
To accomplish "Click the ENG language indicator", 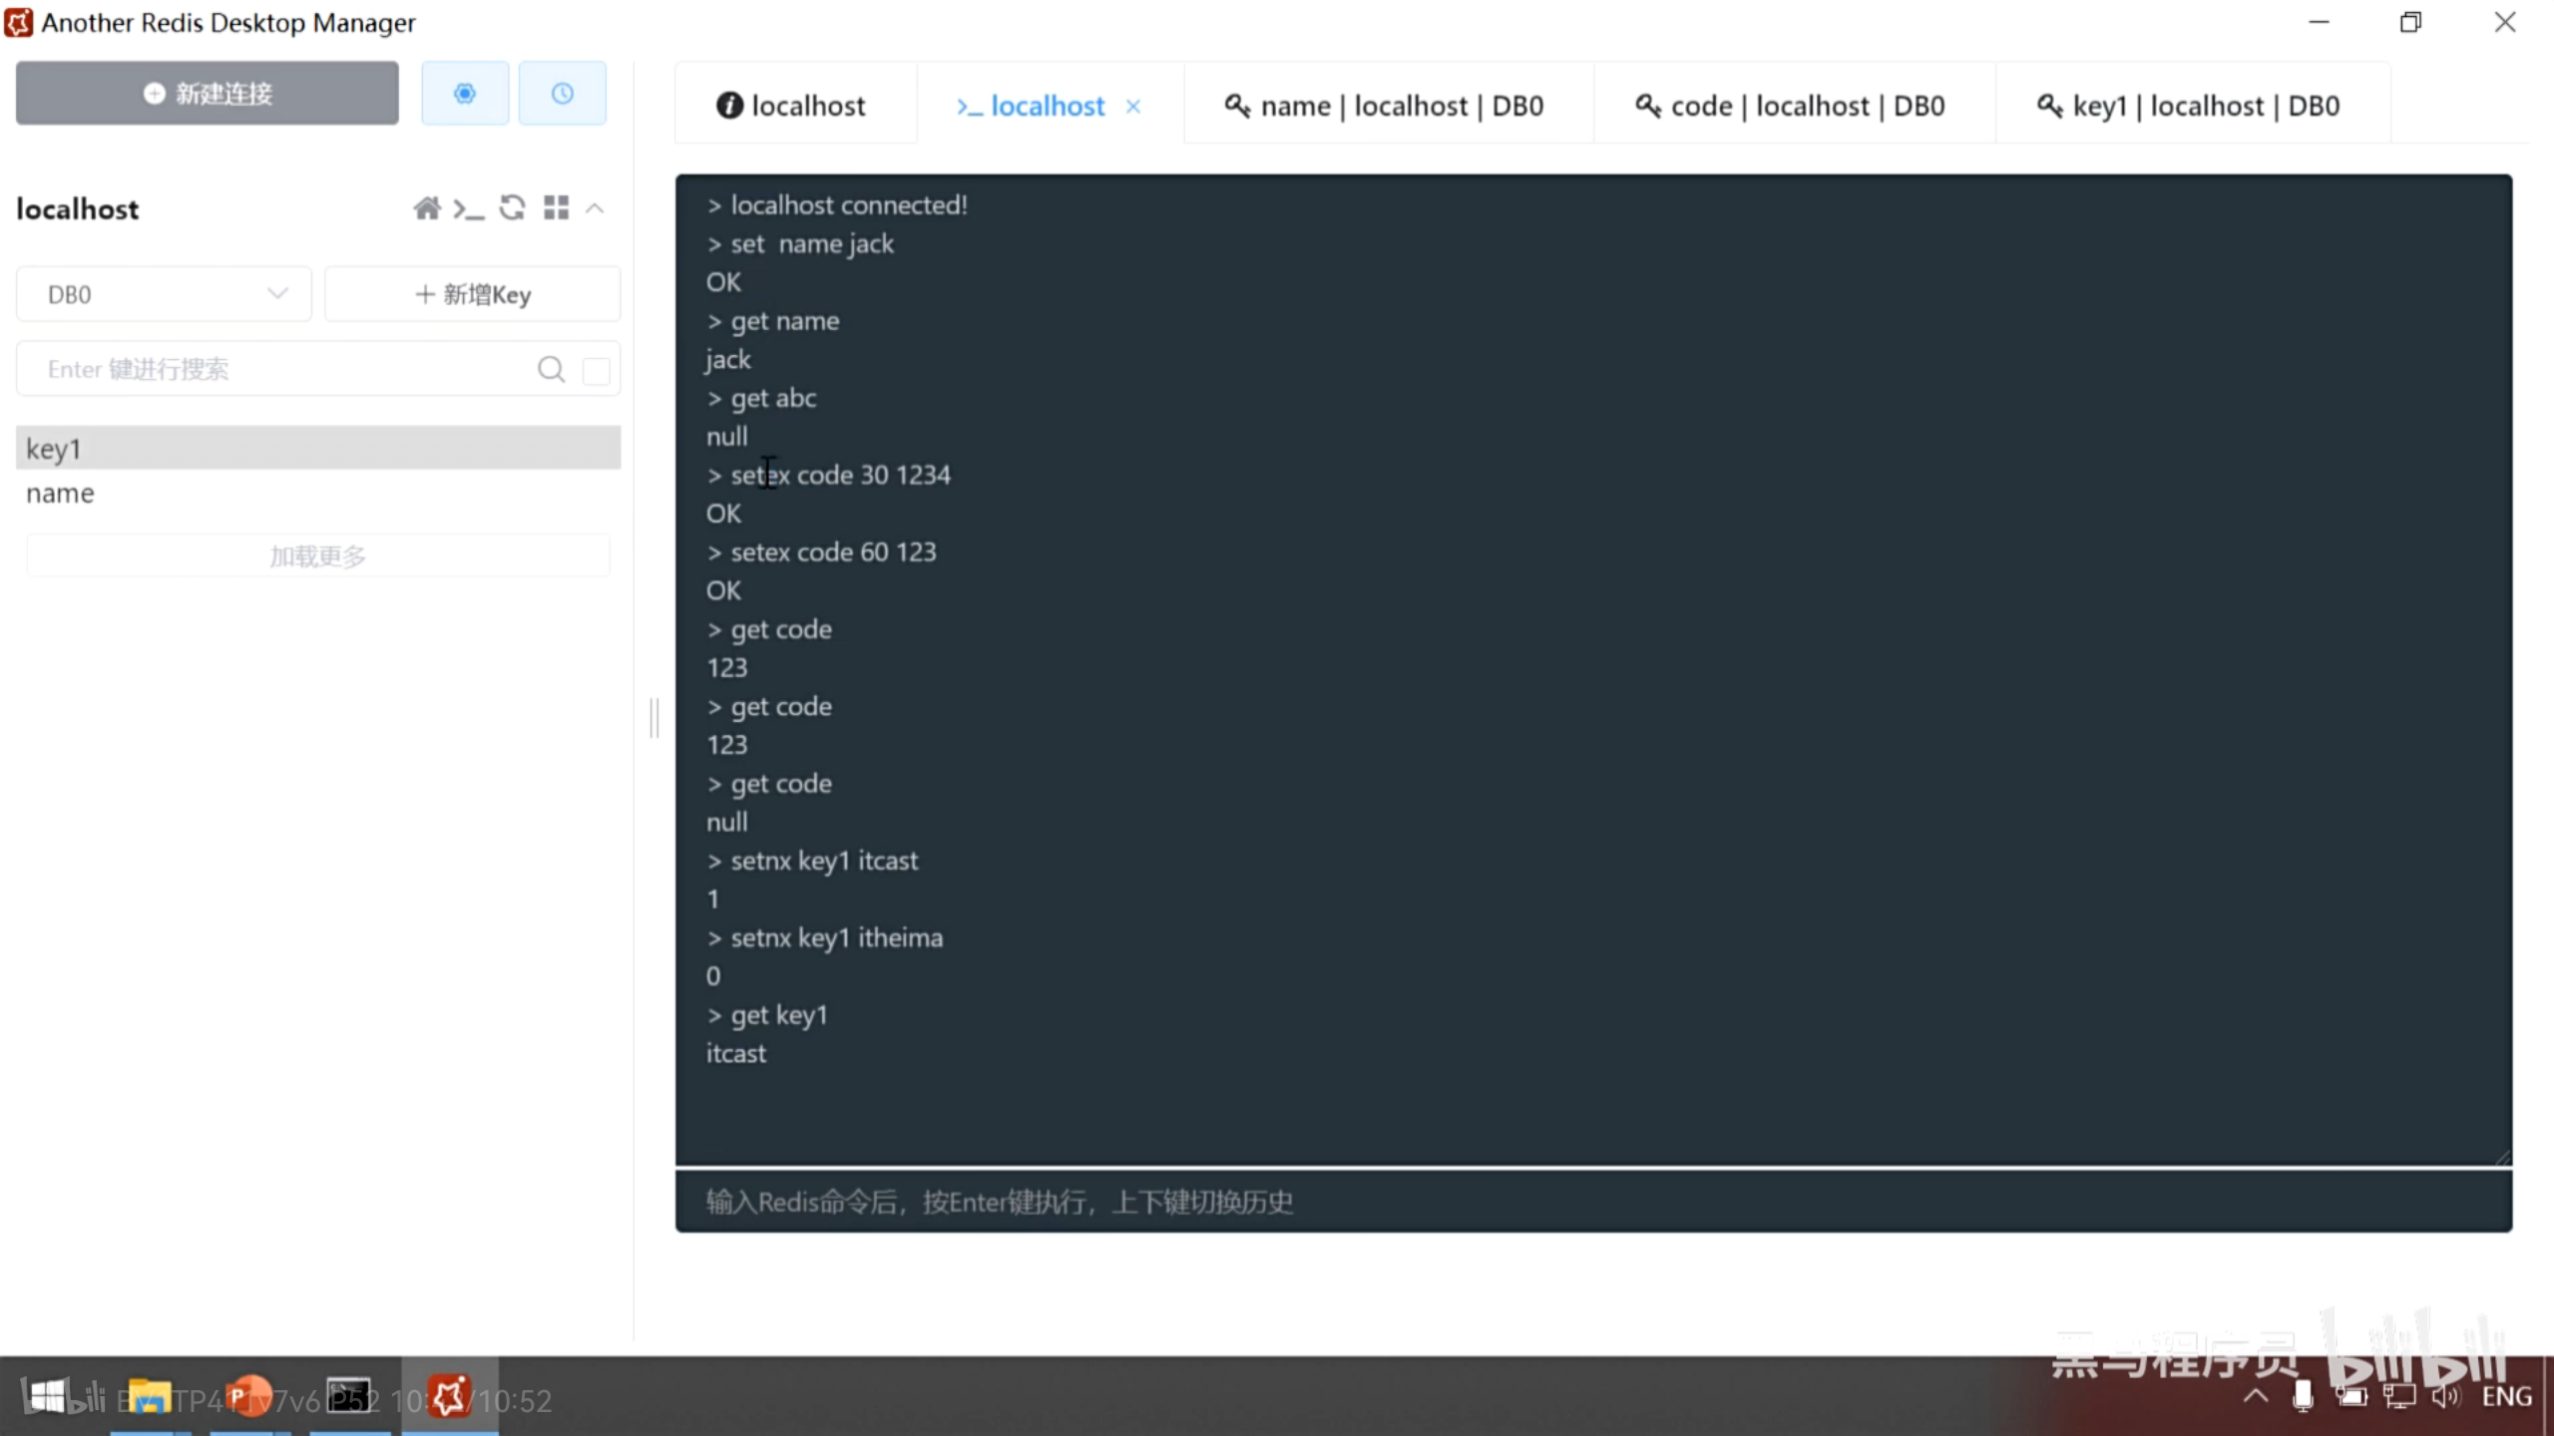I will click(2507, 1397).
